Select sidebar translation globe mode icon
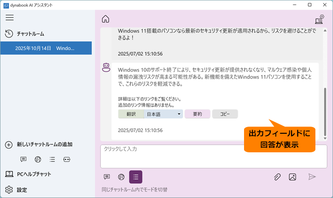 pyautogui.click(x=38, y=159)
